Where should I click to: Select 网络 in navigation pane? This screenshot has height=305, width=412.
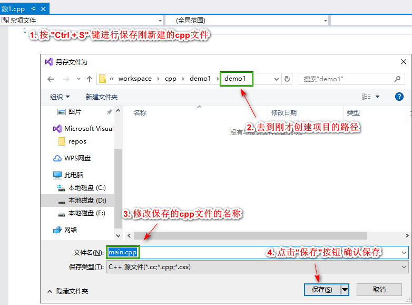[65, 230]
